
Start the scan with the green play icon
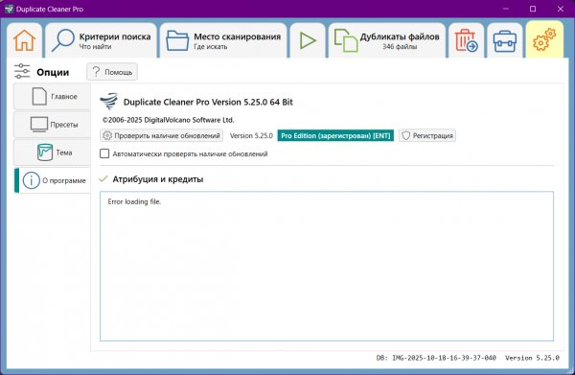[x=308, y=40]
